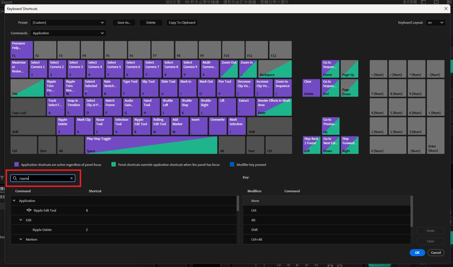Click Copy To Clipboard button
This screenshot has height=267, width=453.
[x=182, y=23]
